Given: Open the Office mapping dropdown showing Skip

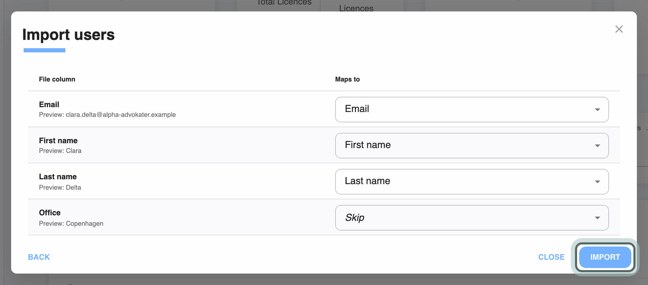Looking at the screenshot, I should click(x=472, y=218).
